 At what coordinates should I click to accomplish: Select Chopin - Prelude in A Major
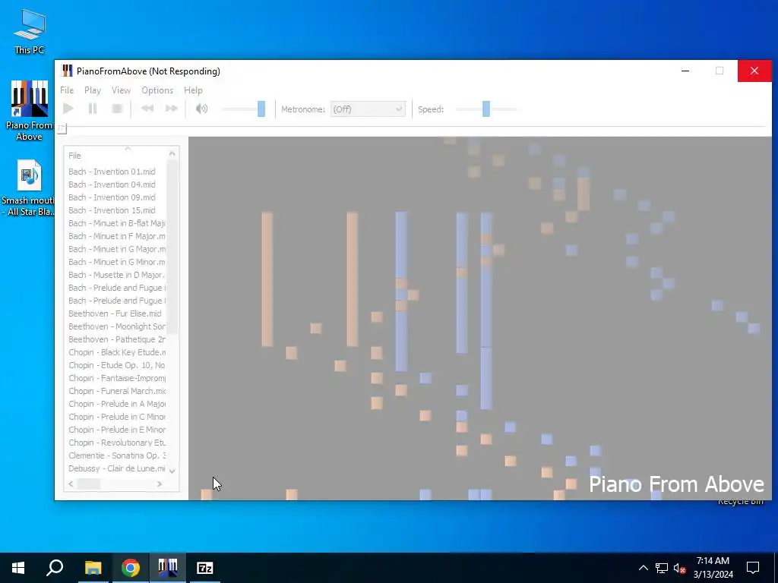(x=117, y=404)
